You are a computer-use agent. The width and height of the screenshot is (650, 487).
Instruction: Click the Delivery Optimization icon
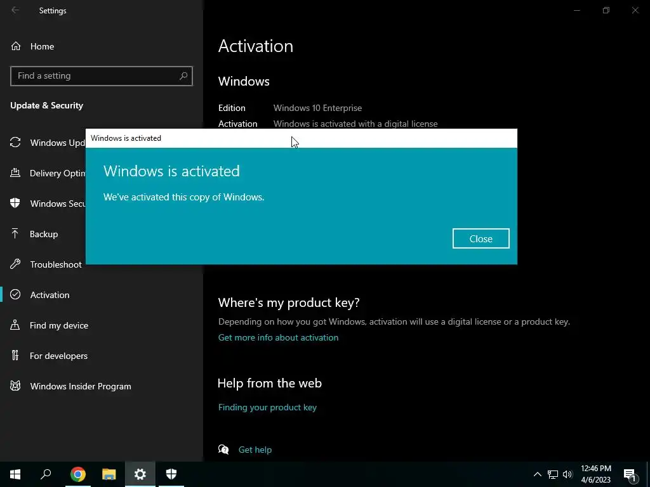(x=15, y=172)
